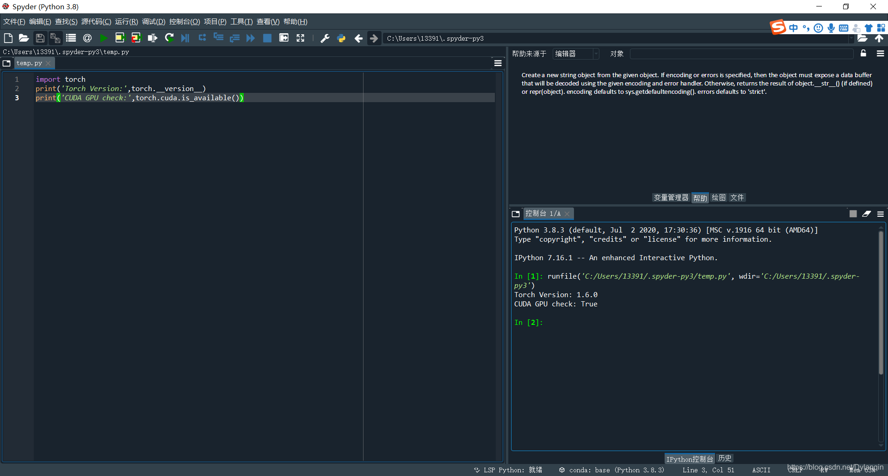Open the Preferences wrench icon
This screenshot has width=888, height=476.
325,38
